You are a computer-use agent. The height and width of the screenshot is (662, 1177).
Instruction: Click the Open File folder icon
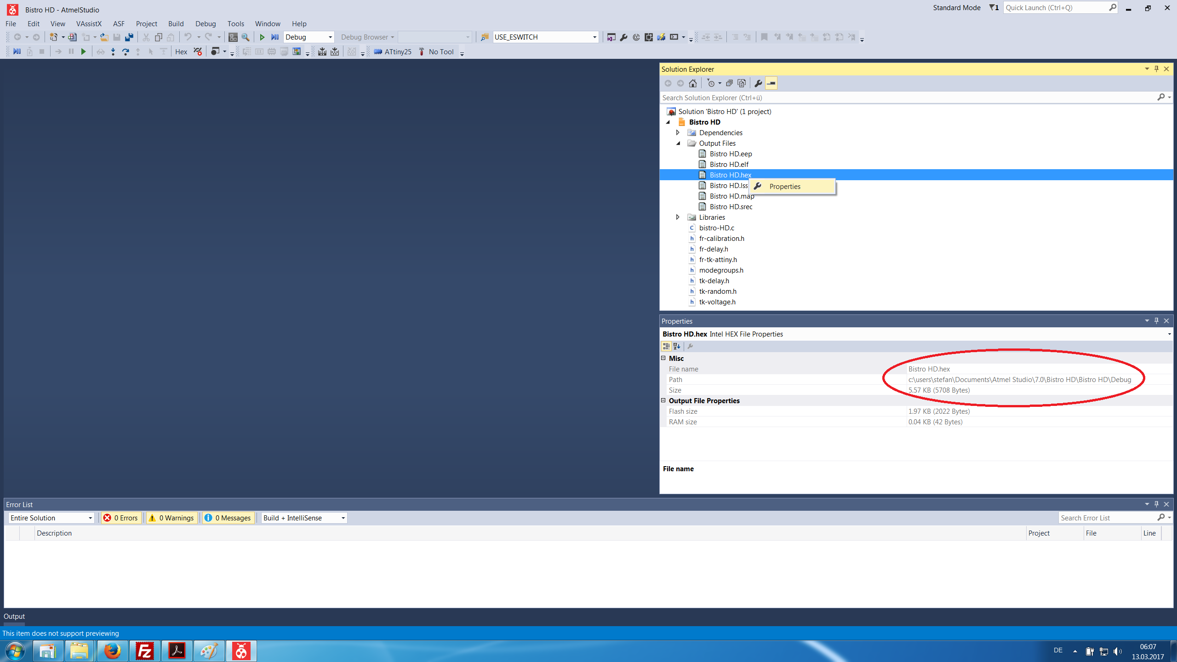coord(104,37)
